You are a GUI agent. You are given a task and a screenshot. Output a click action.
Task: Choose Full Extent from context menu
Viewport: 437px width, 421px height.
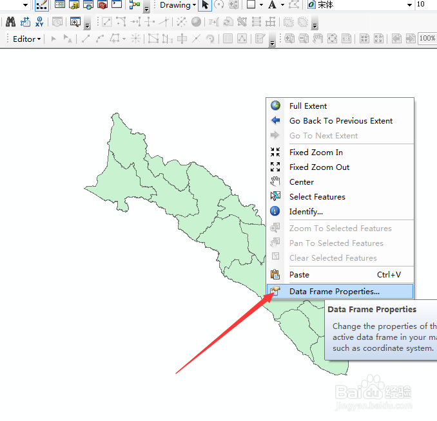click(x=340, y=106)
